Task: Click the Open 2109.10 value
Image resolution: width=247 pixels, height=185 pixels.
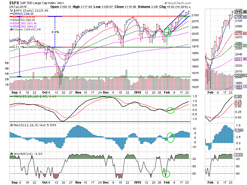Action: (61, 7)
